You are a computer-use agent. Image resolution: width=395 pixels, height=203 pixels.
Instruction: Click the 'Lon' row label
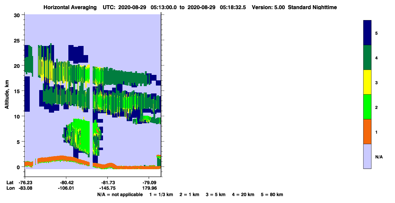tap(10, 188)
